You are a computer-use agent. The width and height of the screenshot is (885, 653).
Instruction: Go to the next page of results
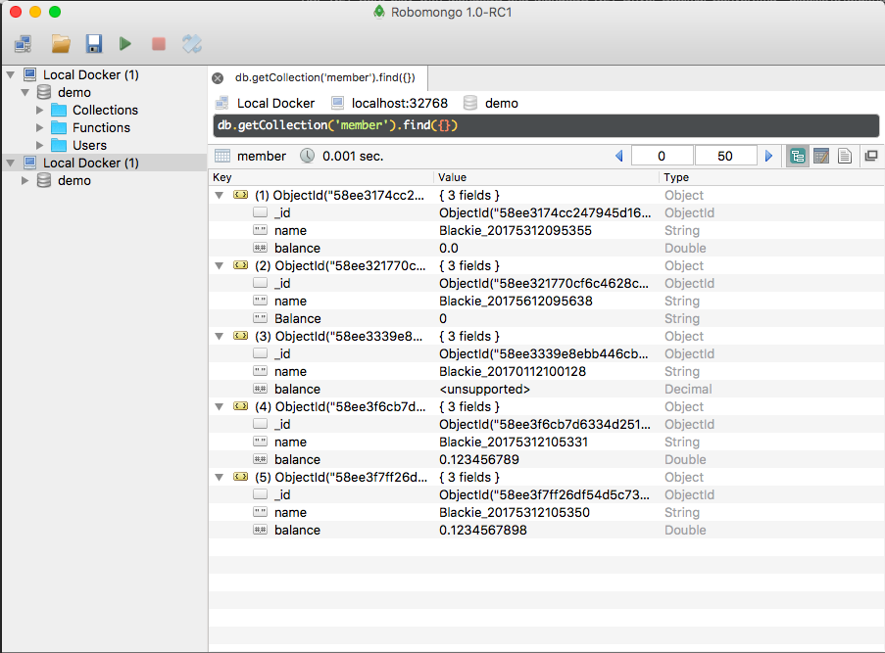pos(768,156)
